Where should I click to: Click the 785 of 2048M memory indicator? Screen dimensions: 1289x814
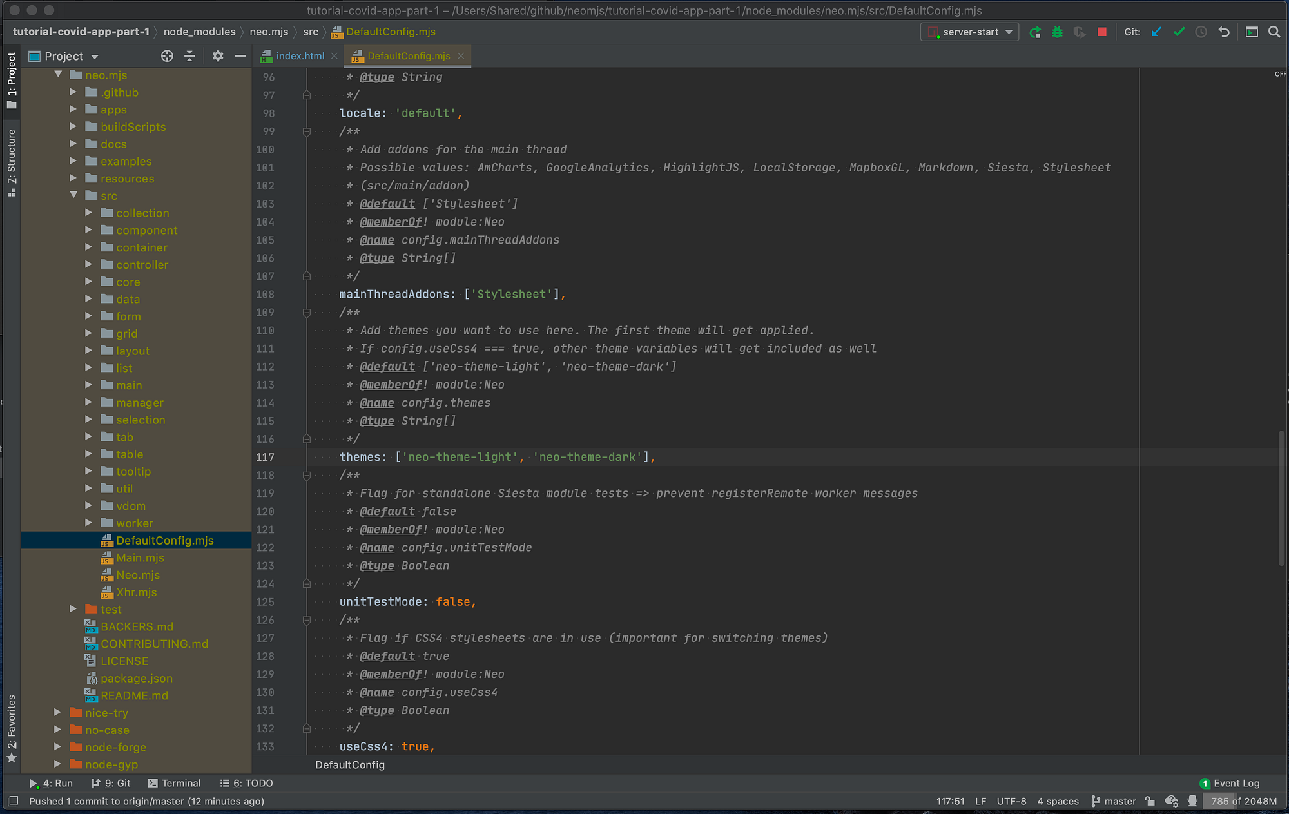tap(1243, 801)
